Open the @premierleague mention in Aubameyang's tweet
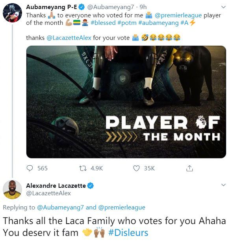This screenshot has width=230, height=243. [178, 15]
